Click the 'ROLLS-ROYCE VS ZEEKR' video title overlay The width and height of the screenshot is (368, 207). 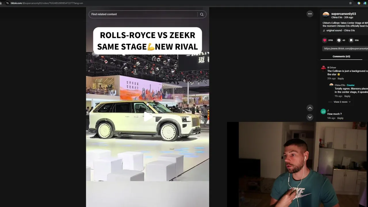(x=147, y=41)
